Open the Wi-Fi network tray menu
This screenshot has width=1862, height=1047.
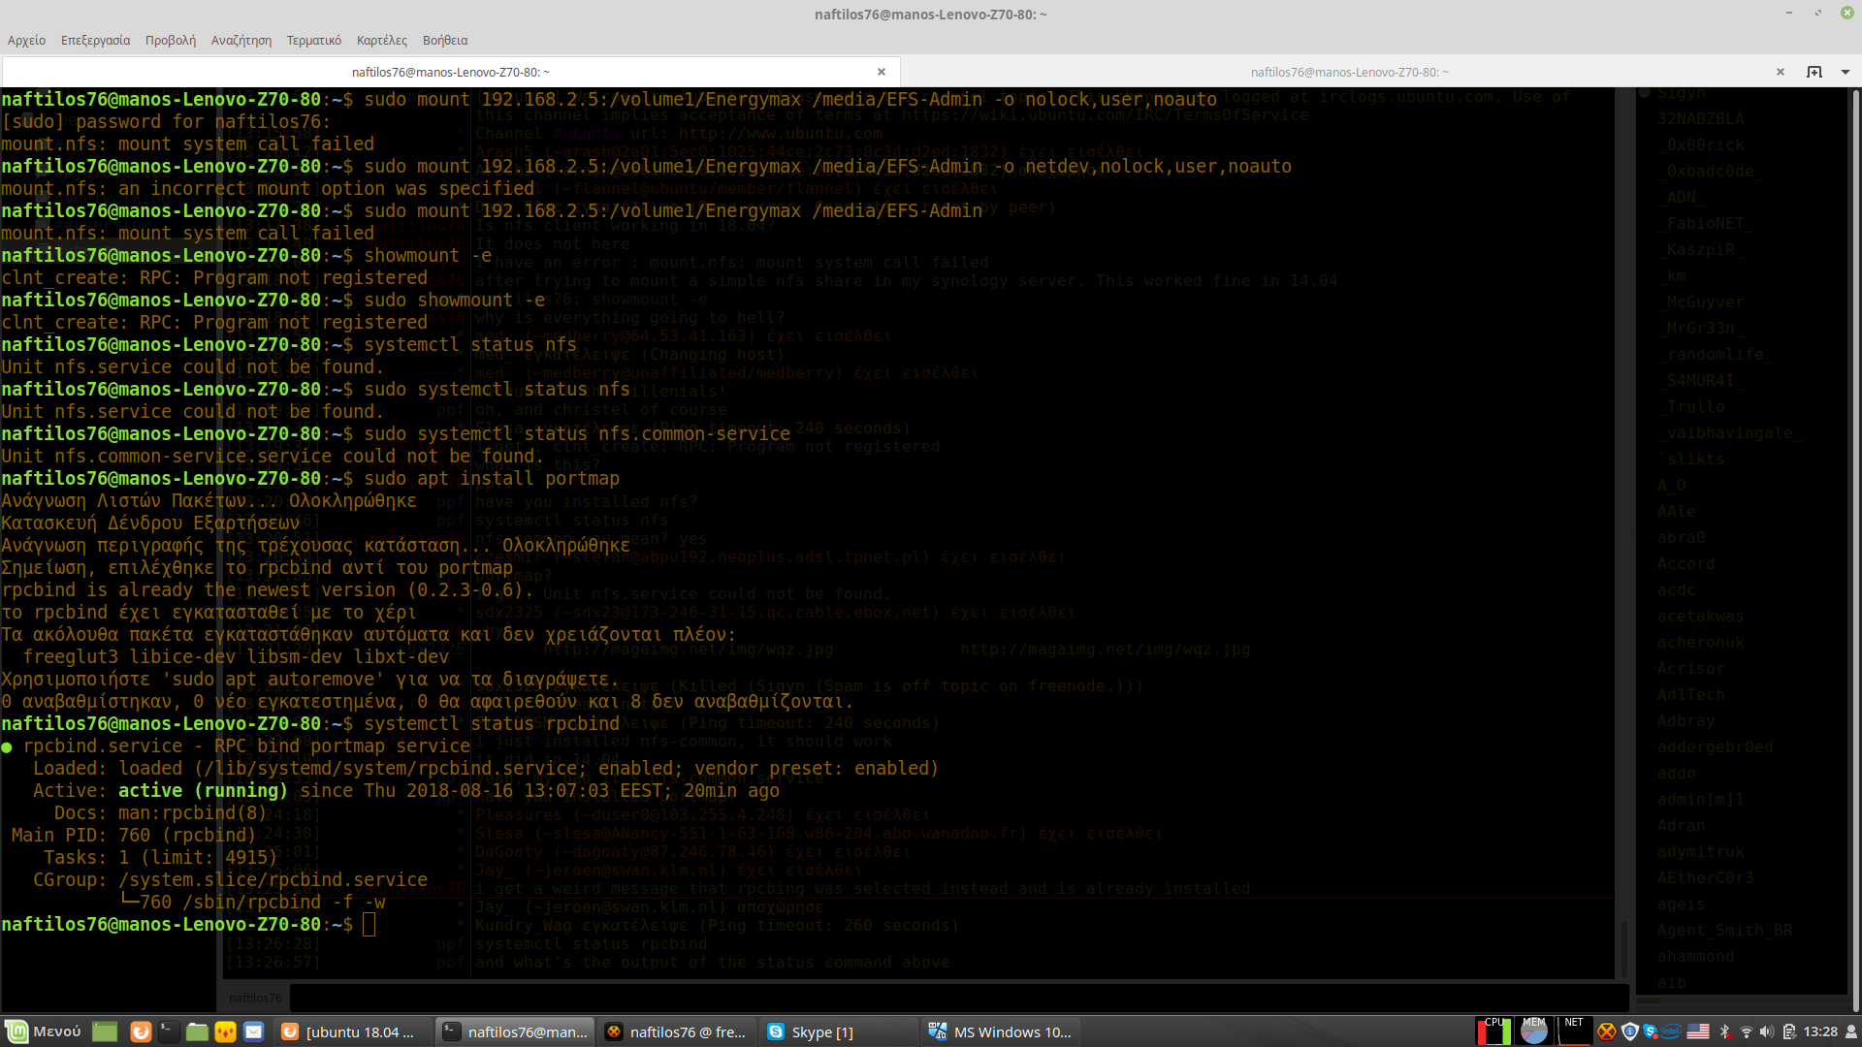pyautogui.click(x=1747, y=1031)
